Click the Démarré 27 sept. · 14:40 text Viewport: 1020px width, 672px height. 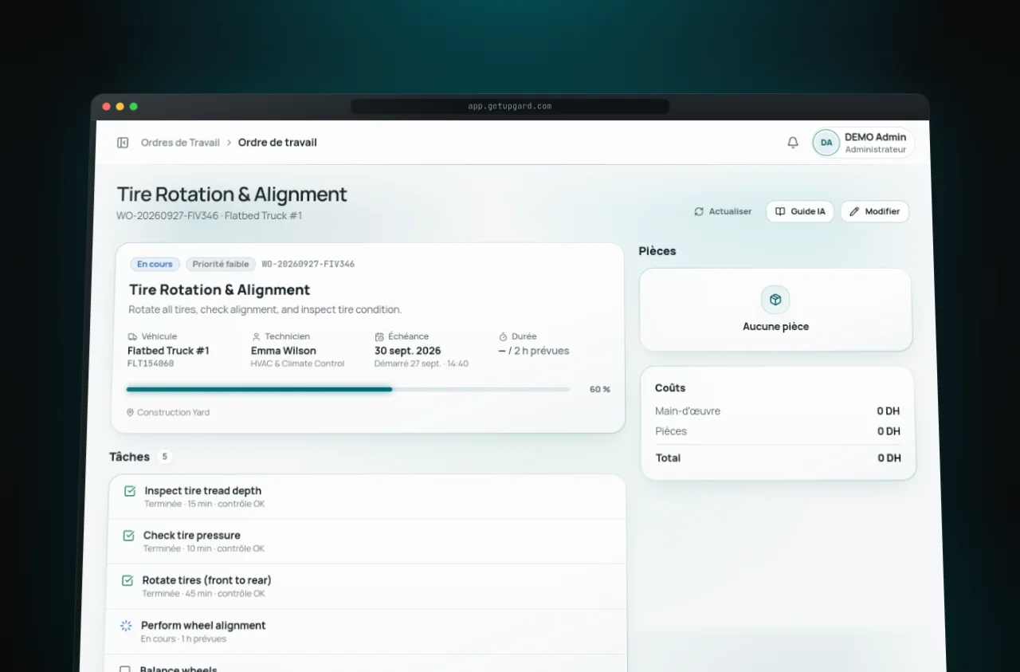click(x=422, y=364)
